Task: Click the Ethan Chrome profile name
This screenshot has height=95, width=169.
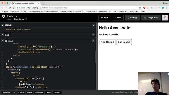Action: (165, 3)
